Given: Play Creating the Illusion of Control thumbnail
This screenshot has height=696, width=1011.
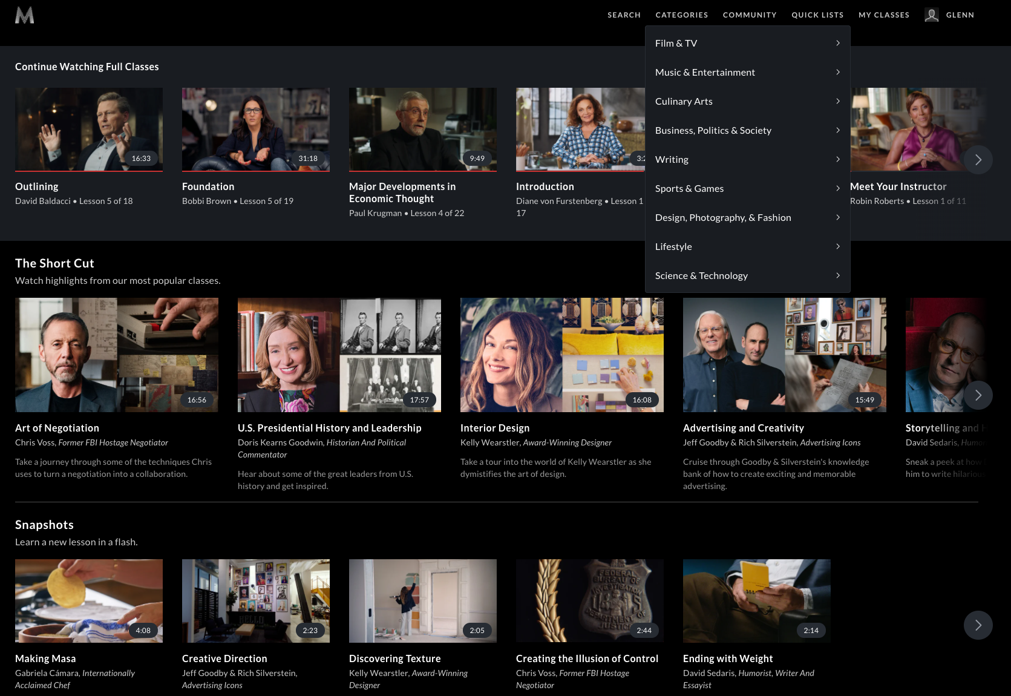Looking at the screenshot, I should [x=590, y=601].
